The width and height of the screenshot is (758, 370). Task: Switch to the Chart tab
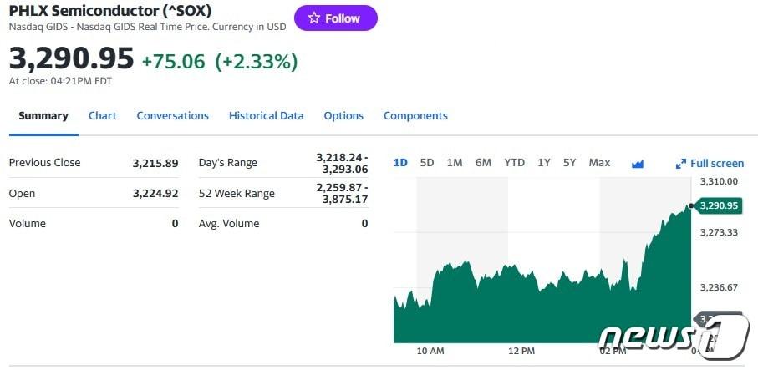click(103, 116)
